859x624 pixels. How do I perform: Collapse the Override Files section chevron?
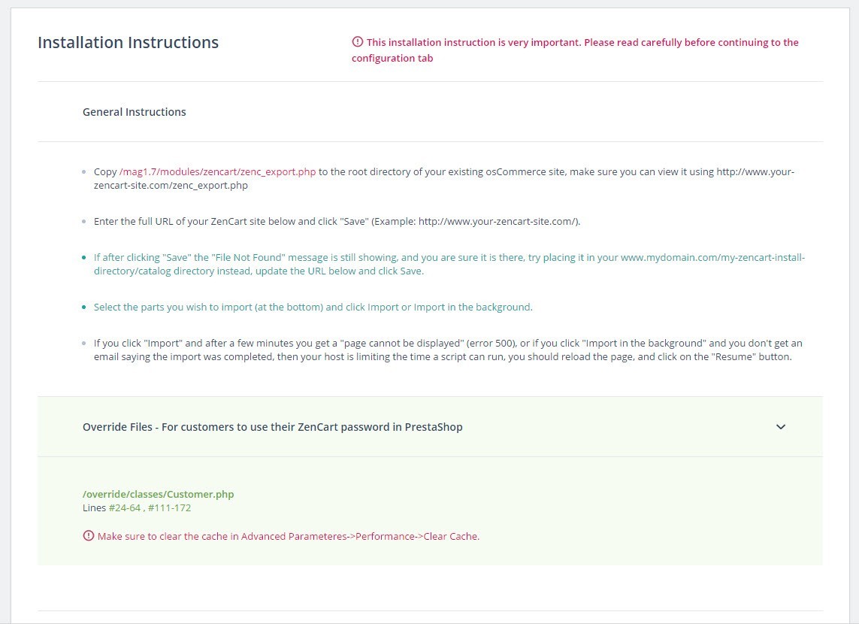click(x=781, y=427)
